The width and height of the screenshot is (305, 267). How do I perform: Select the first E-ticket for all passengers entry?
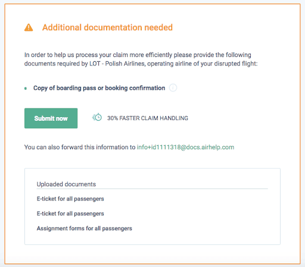point(70,199)
